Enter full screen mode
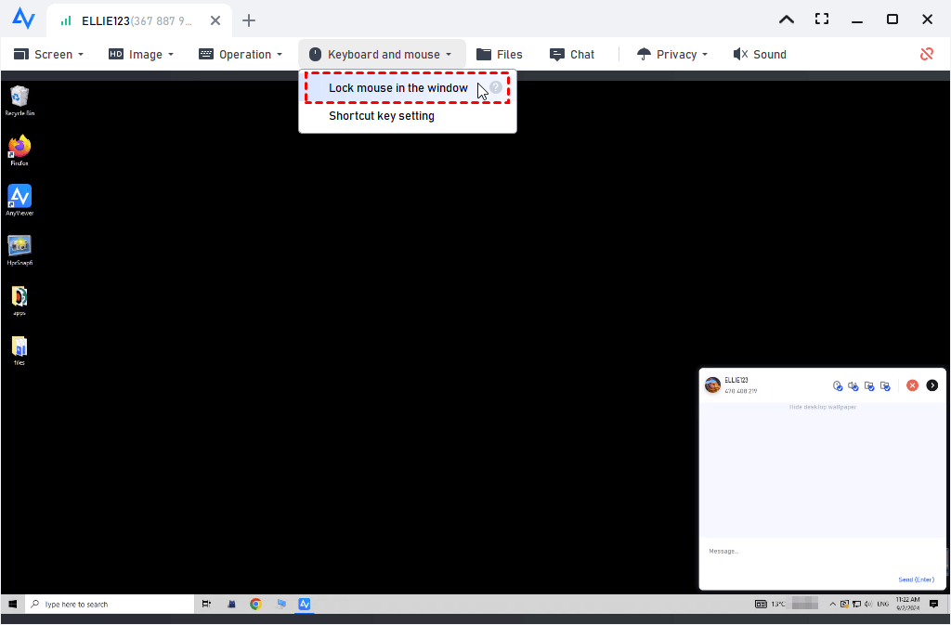Viewport: 951px width, 625px height. (x=822, y=19)
